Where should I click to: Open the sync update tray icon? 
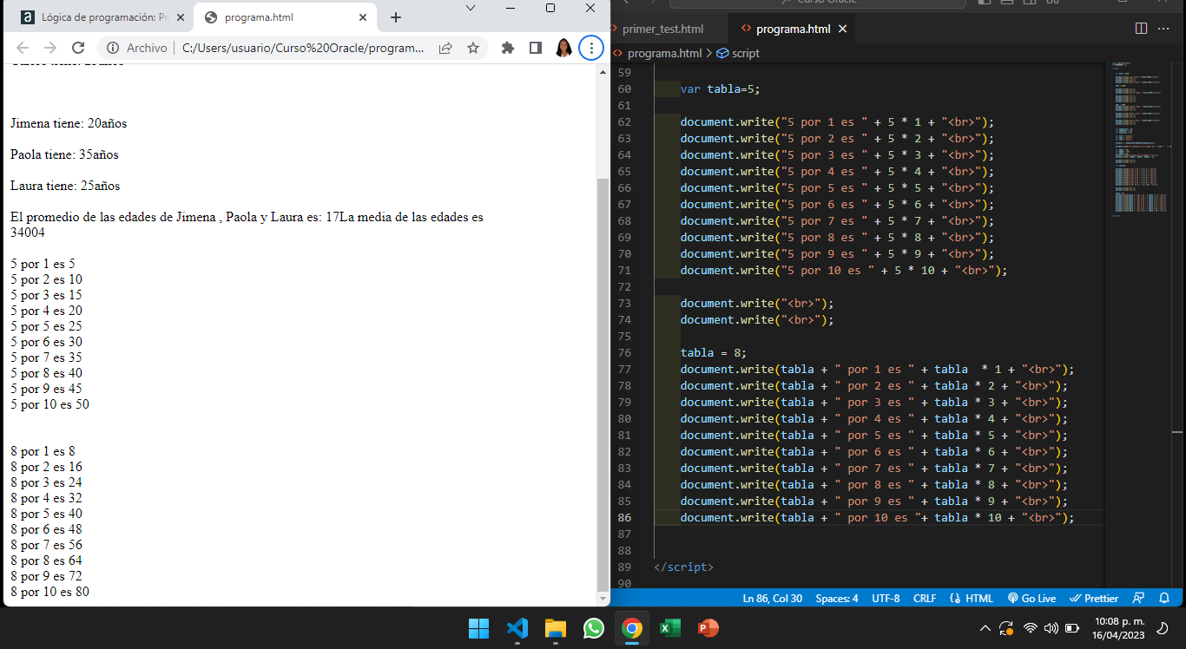tap(1006, 628)
